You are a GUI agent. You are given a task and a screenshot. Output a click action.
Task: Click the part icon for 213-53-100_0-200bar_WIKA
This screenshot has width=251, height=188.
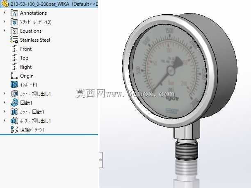pyautogui.click(x=5, y=4)
